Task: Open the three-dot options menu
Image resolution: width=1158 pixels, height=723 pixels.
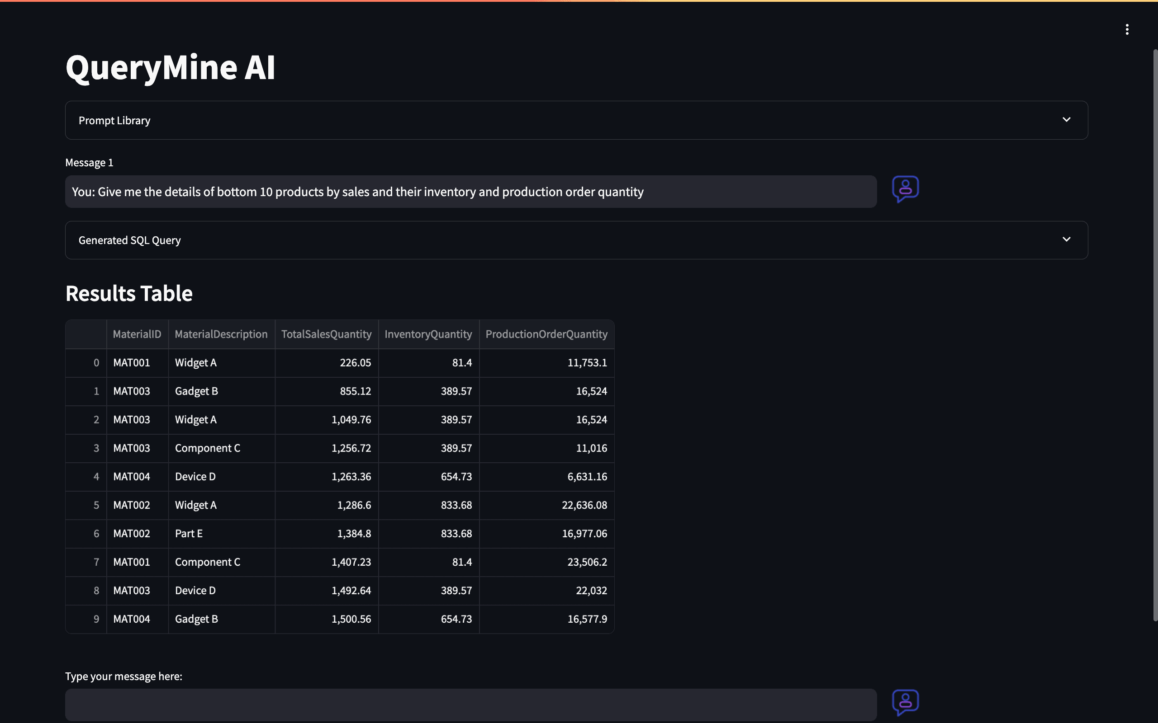Action: [1127, 29]
